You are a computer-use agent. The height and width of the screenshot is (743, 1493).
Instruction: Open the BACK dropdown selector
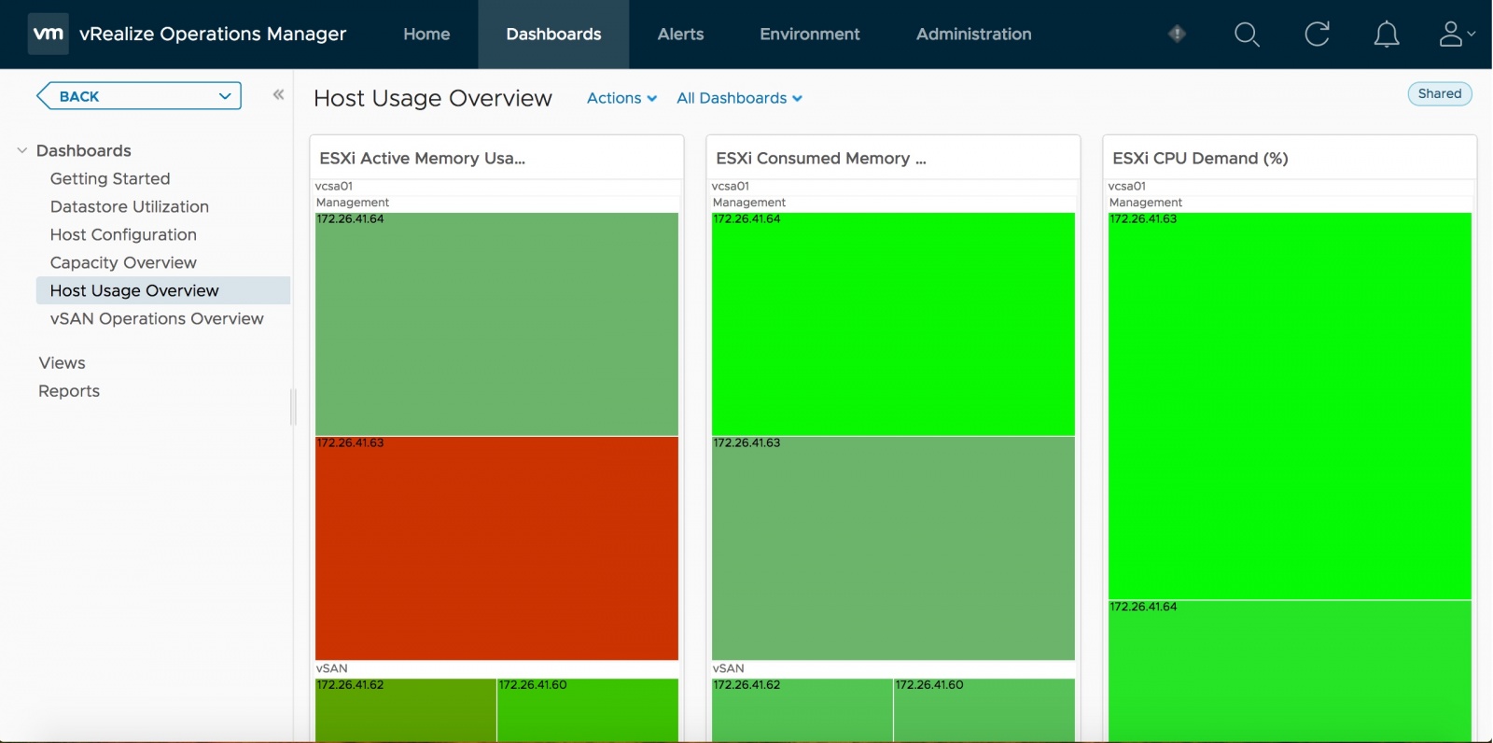coord(139,96)
